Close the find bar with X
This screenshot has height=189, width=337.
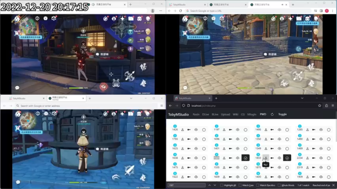[x=333, y=185]
